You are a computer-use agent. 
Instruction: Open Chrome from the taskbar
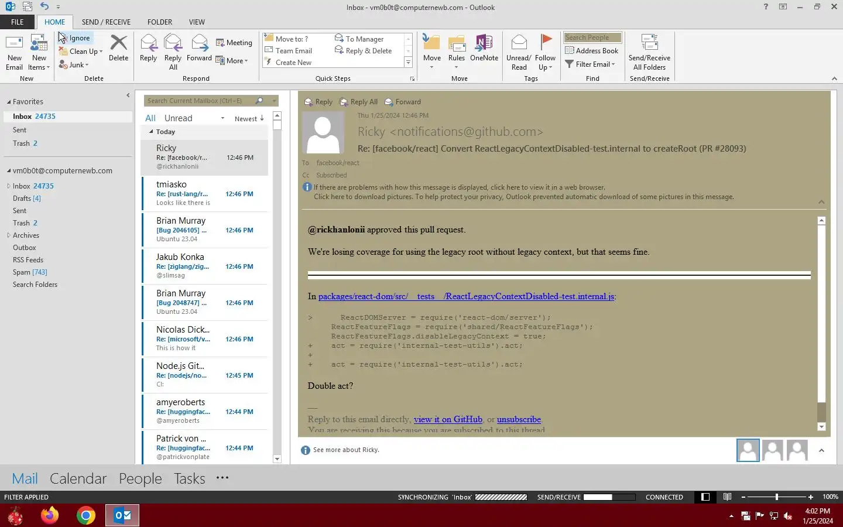pyautogui.click(x=86, y=515)
